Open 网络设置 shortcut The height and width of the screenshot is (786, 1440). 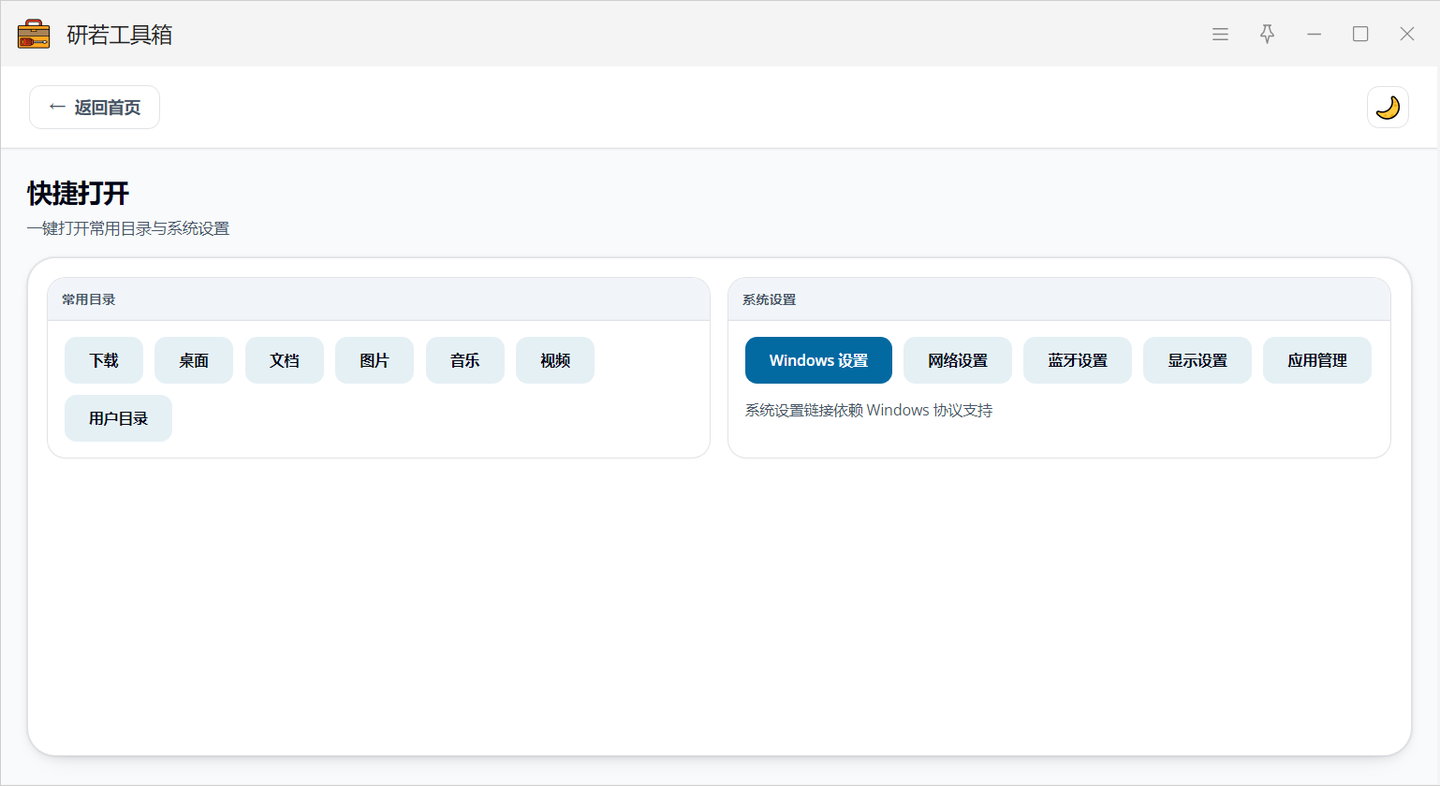pyautogui.click(x=958, y=360)
